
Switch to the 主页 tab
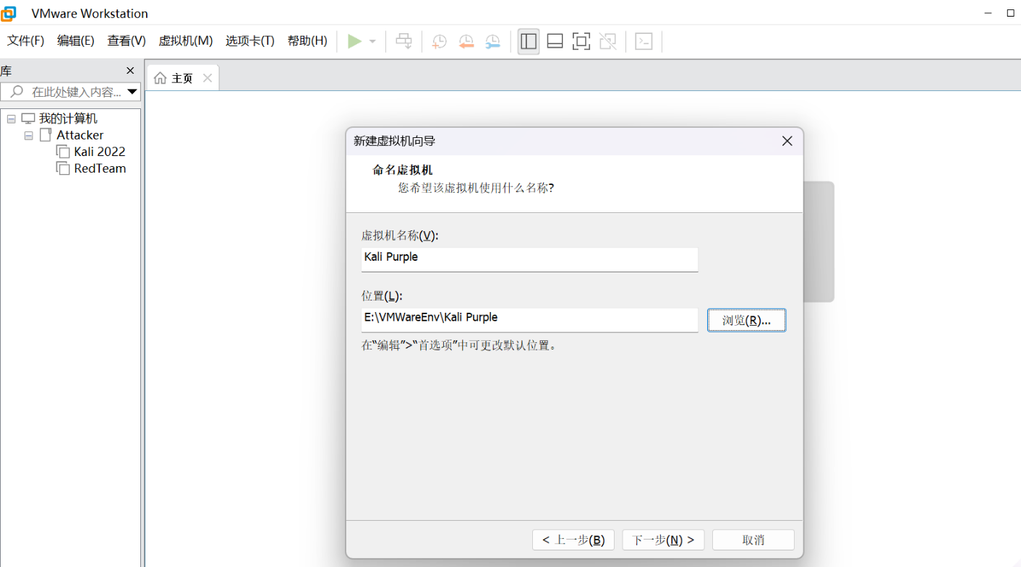182,78
